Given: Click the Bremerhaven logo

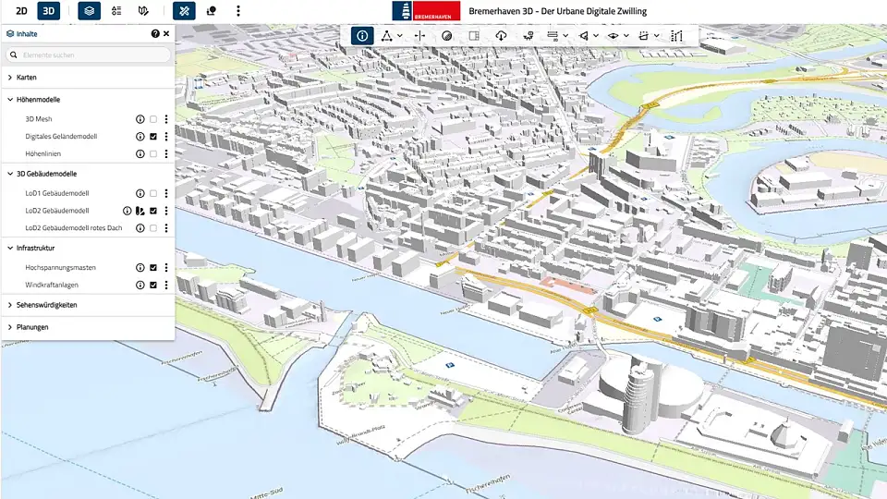Looking at the screenshot, I should point(426,11).
